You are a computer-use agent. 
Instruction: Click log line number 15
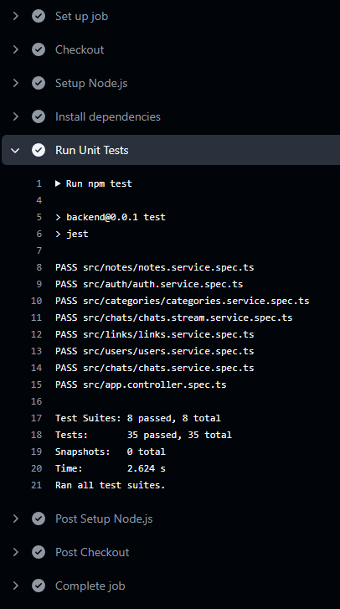coord(36,384)
